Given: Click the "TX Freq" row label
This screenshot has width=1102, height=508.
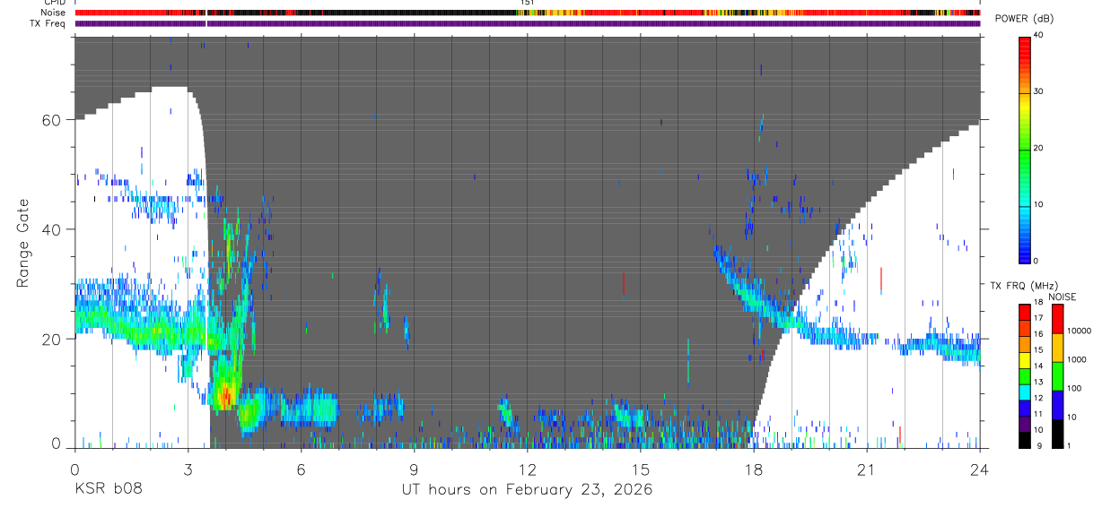Looking at the screenshot, I should 48,23.
